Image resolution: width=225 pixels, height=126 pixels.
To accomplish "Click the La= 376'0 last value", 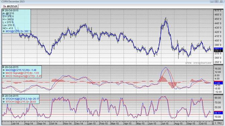I will [x=8, y=25].
